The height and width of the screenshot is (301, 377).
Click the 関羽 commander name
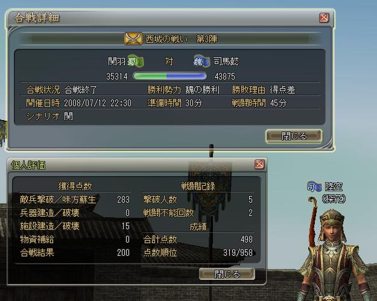116,62
